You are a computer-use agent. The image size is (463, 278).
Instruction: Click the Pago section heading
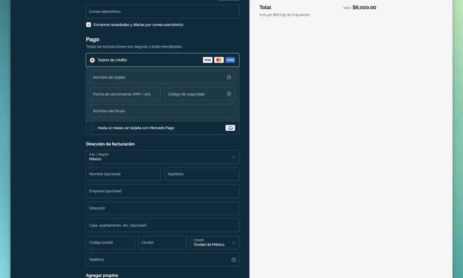93,39
